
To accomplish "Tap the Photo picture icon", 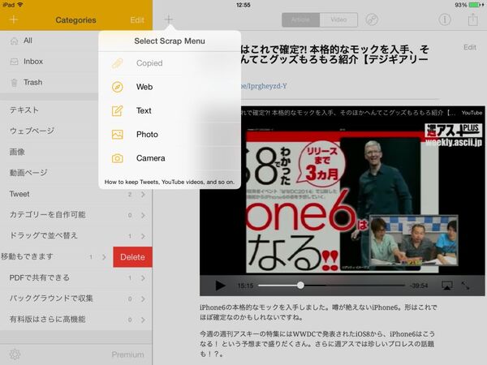I will (x=118, y=135).
